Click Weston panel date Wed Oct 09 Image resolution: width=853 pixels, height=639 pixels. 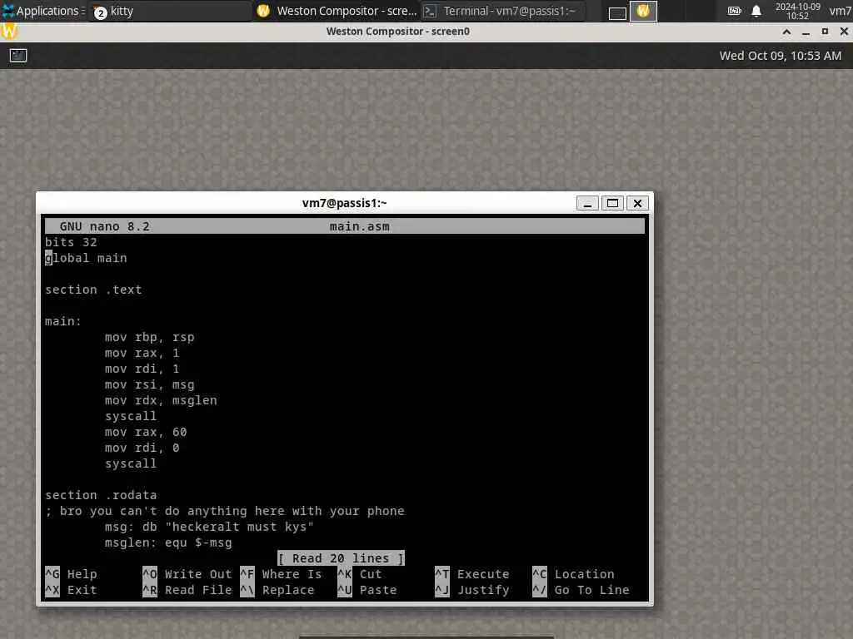click(780, 56)
